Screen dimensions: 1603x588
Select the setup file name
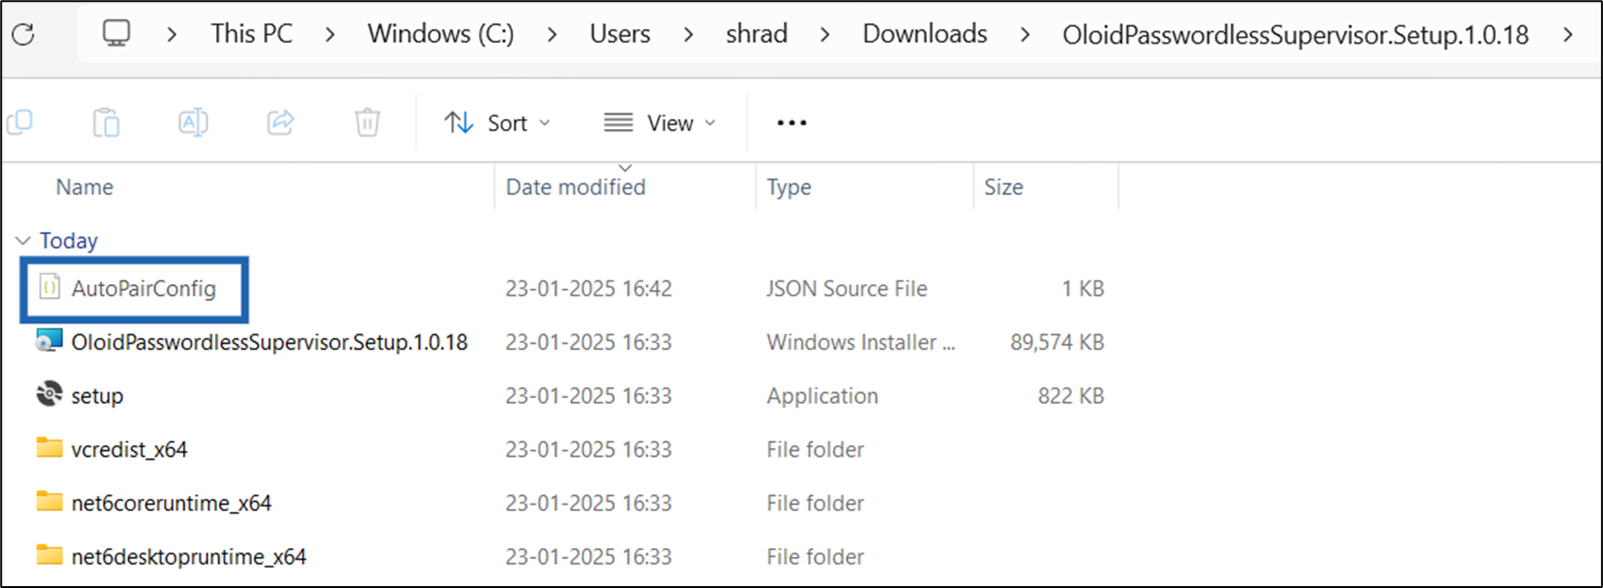pyautogui.click(x=98, y=396)
